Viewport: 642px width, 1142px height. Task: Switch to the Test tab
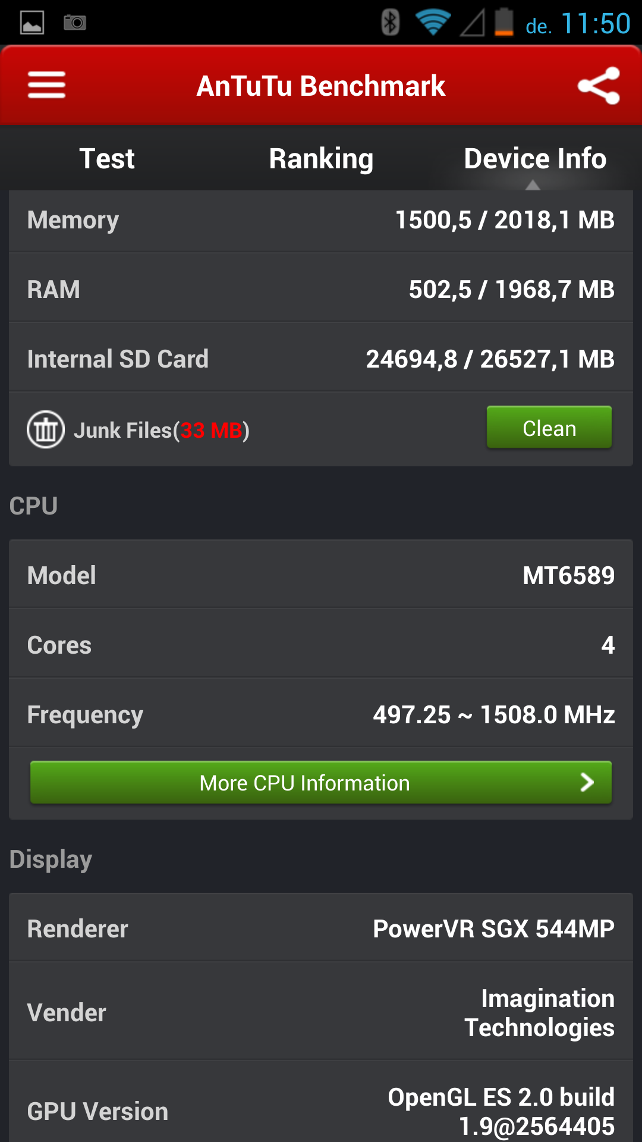107,159
